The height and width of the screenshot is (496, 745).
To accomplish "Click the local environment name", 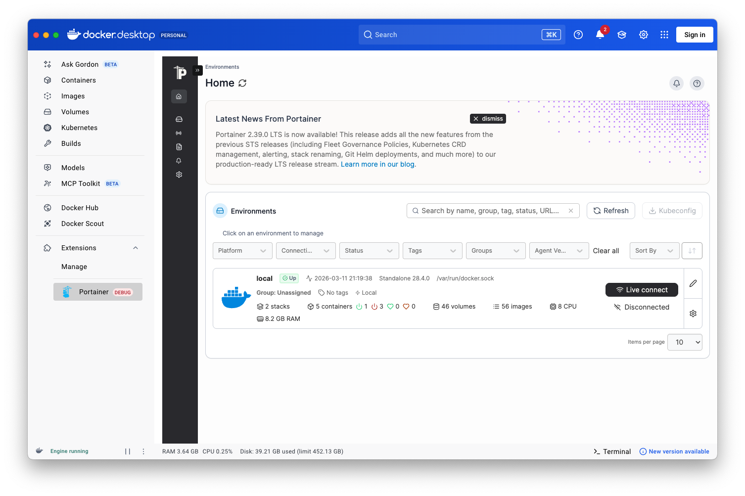I will tap(265, 278).
